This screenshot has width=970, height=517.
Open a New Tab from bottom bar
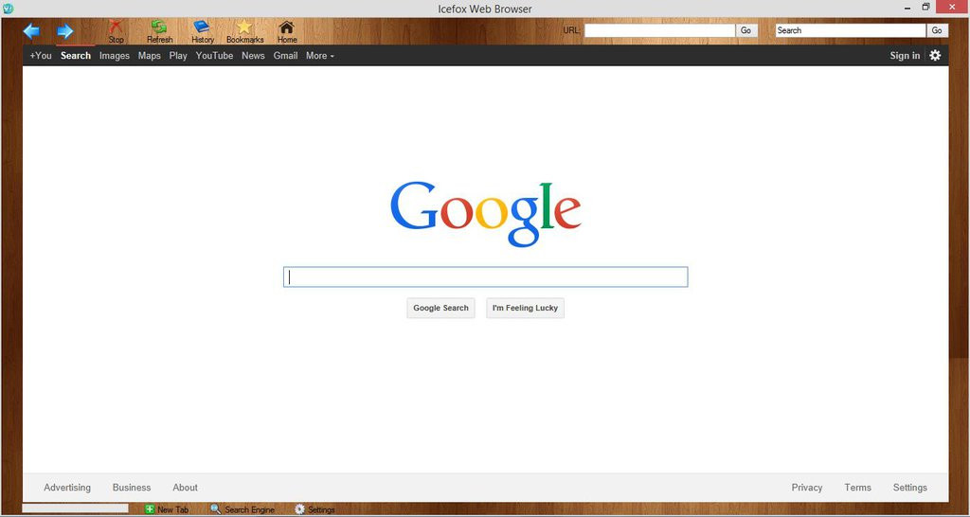pyautogui.click(x=167, y=509)
